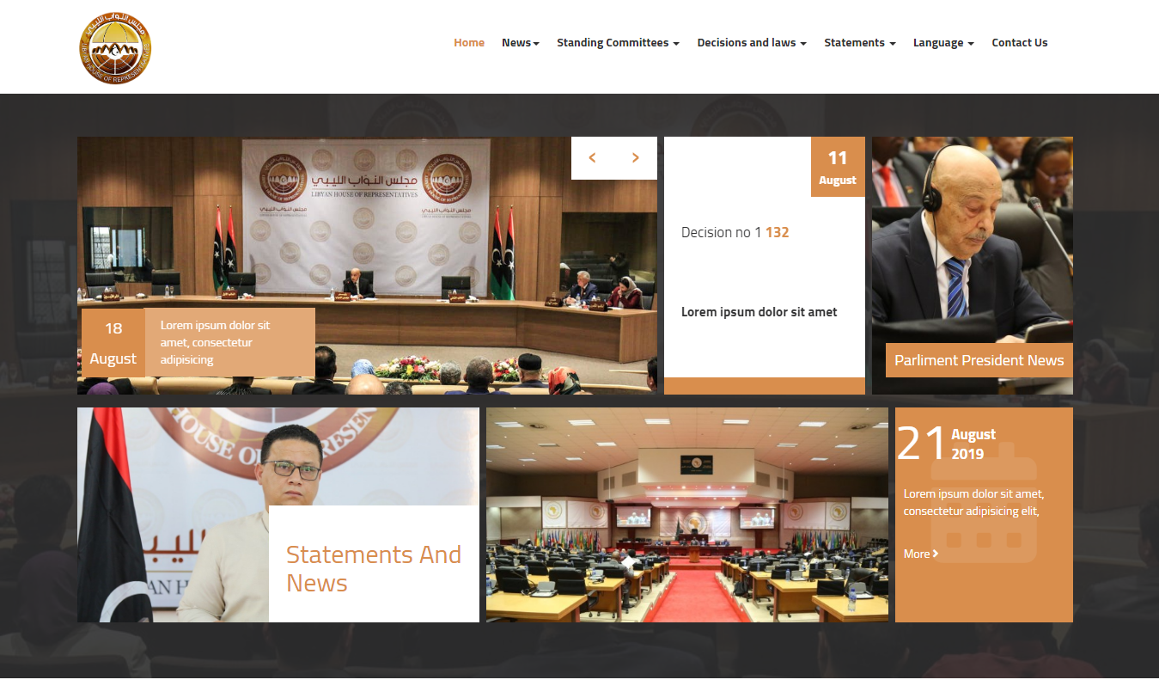This screenshot has width=1159, height=692.
Task: Open the Statements dropdown
Action: coord(859,43)
